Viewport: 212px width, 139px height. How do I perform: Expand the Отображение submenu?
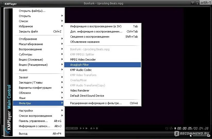(39, 39)
